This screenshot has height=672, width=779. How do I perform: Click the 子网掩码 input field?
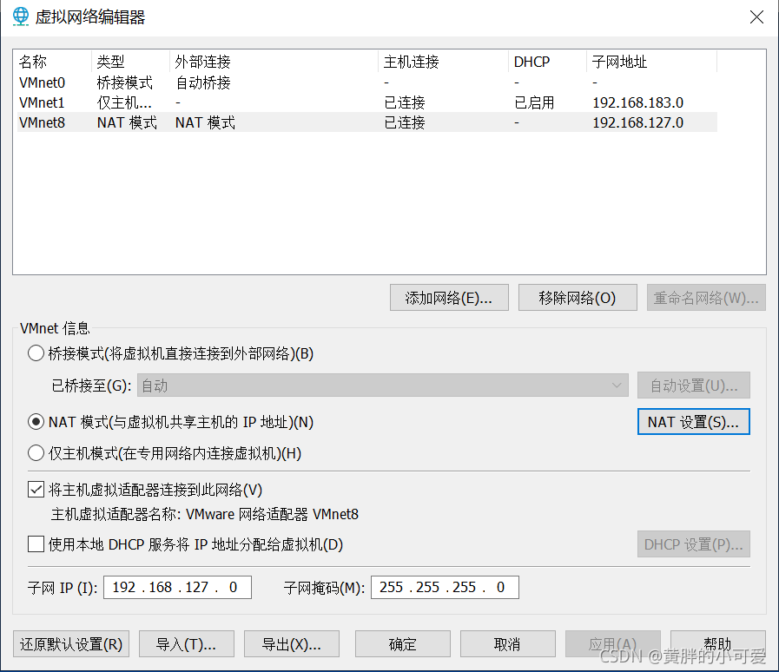pyautogui.click(x=445, y=587)
